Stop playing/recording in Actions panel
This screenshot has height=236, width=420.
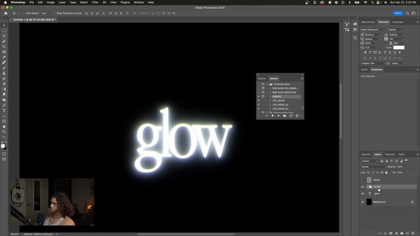(x=267, y=116)
